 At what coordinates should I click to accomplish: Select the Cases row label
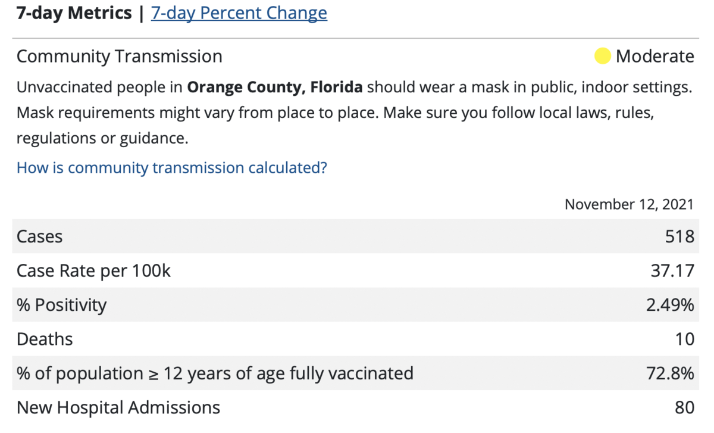pyautogui.click(x=39, y=236)
